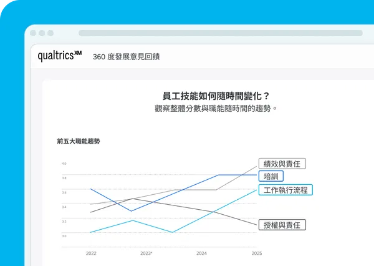Click the 360 度發展意見回饋 header title

coord(126,57)
